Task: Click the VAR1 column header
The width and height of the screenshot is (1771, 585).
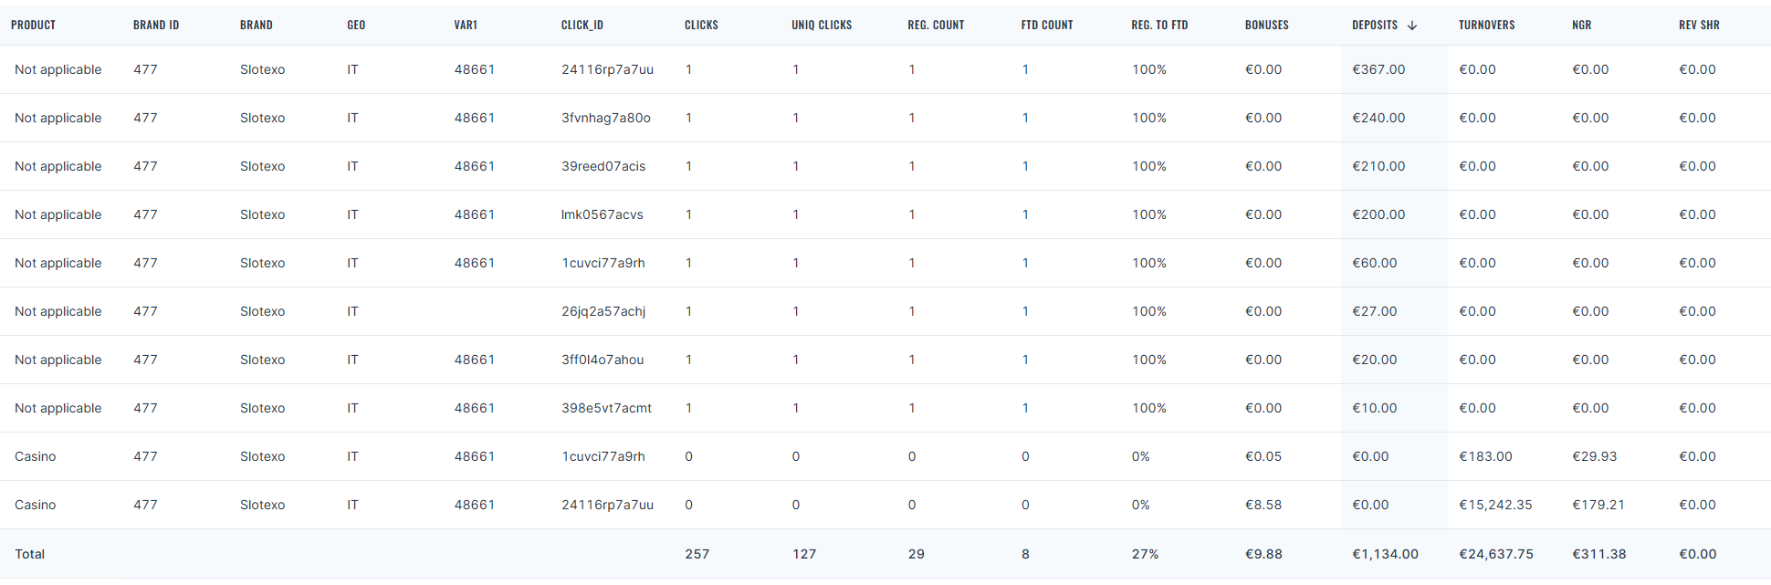Action: [466, 26]
